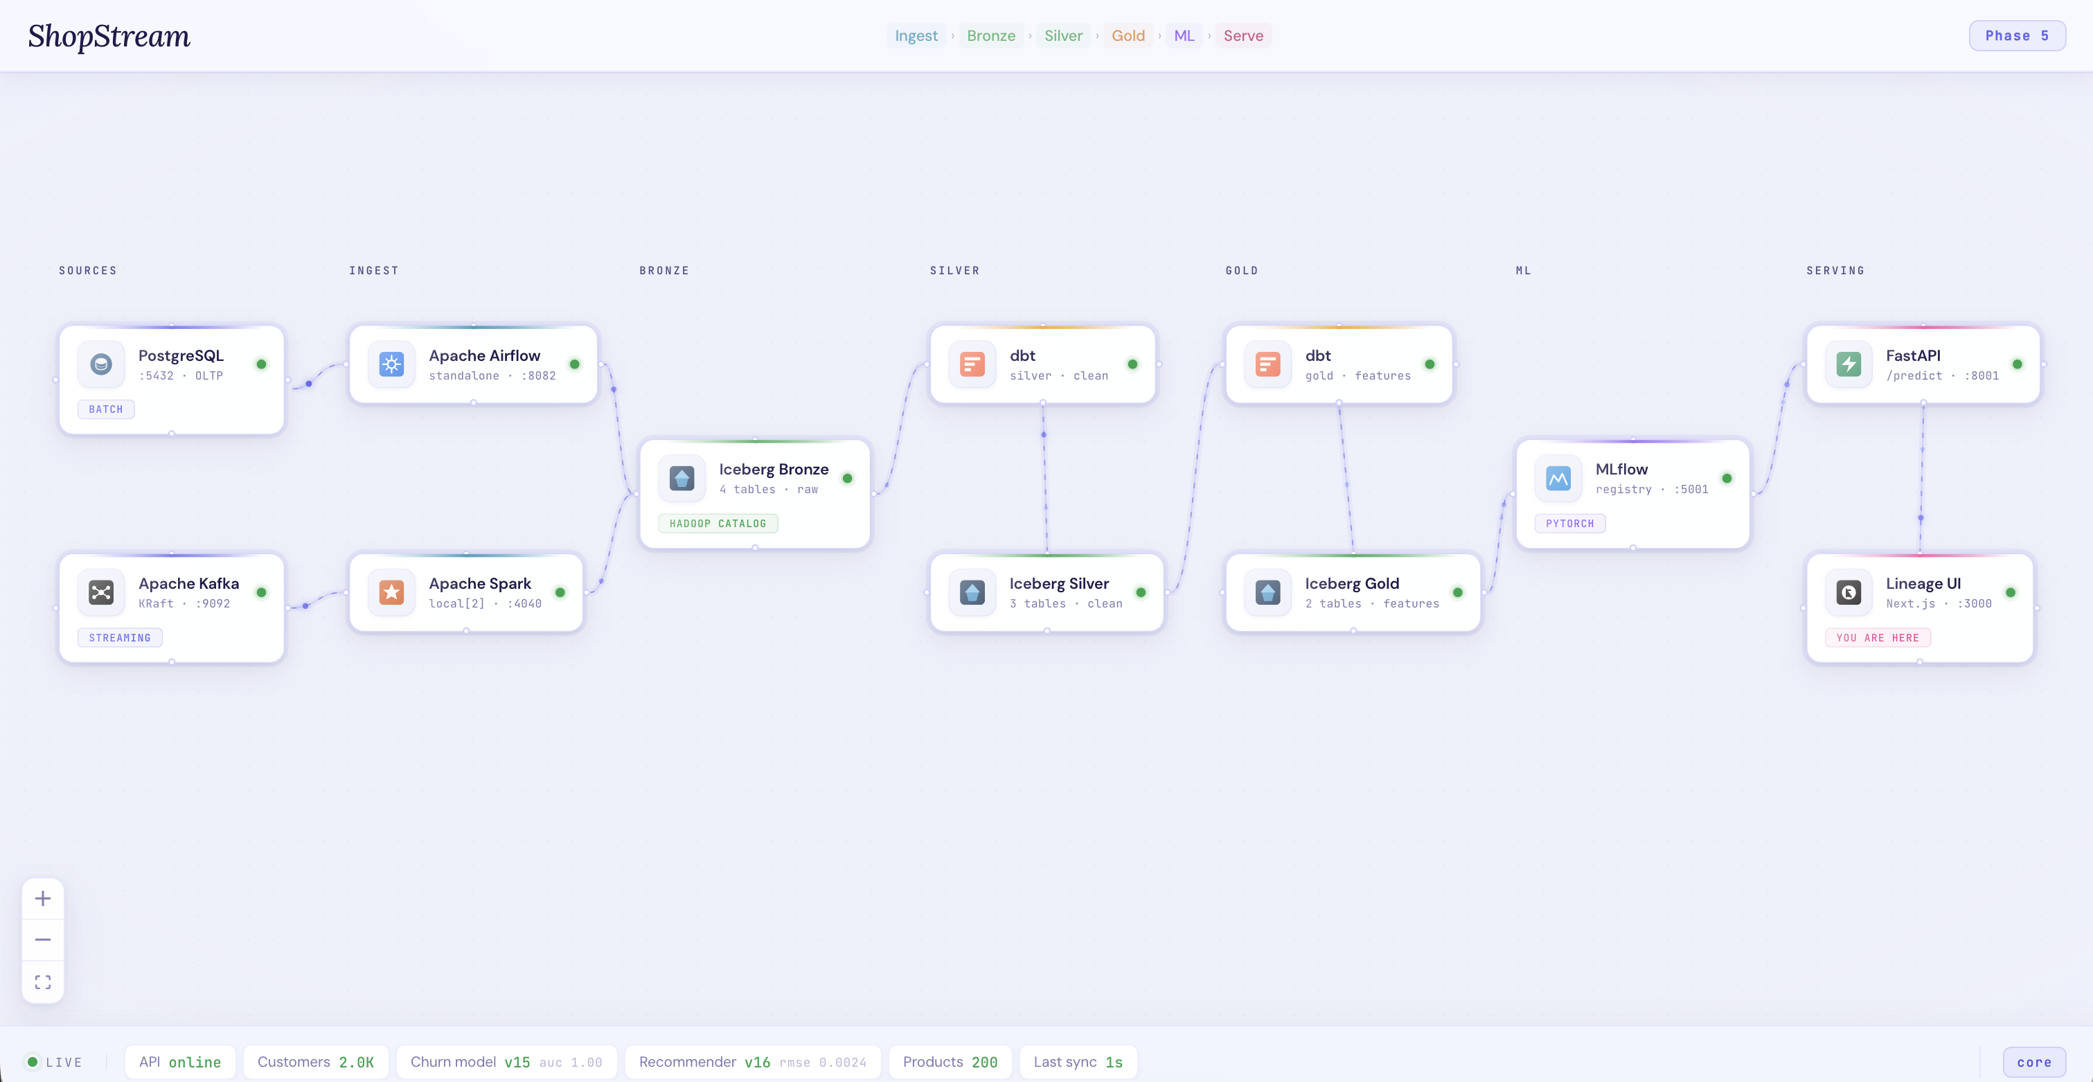Zoom in with the plus control
Image resolution: width=2093 pixels, height=1082 pixels.
pos(43,898)
